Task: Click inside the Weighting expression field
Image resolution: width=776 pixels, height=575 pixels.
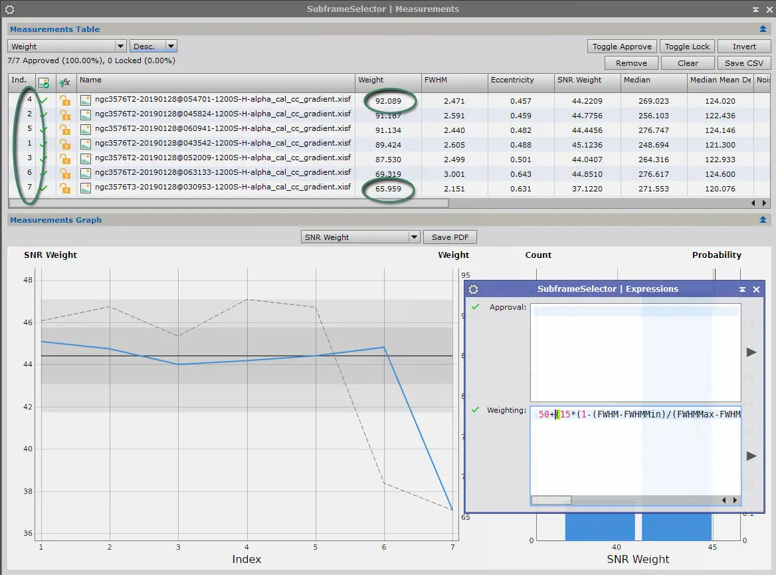Action: (635, 451)
